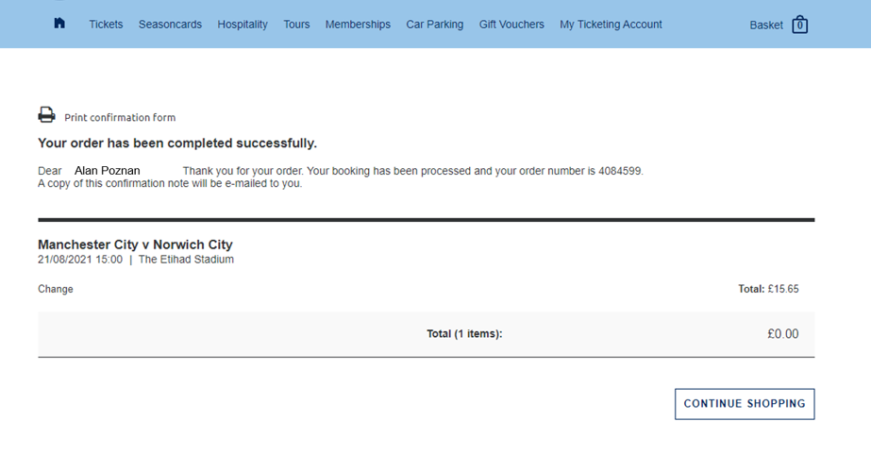Image resolution: width=871 pixels, height=472 pixels.
Task: Open the basket bag icon
Action: click(800, 25)
